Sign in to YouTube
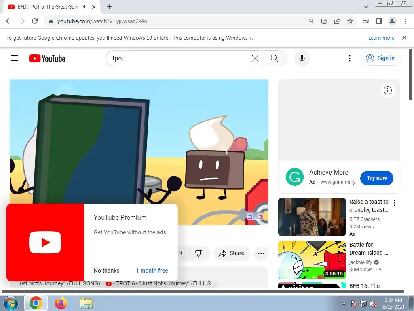 pos(380,58)
